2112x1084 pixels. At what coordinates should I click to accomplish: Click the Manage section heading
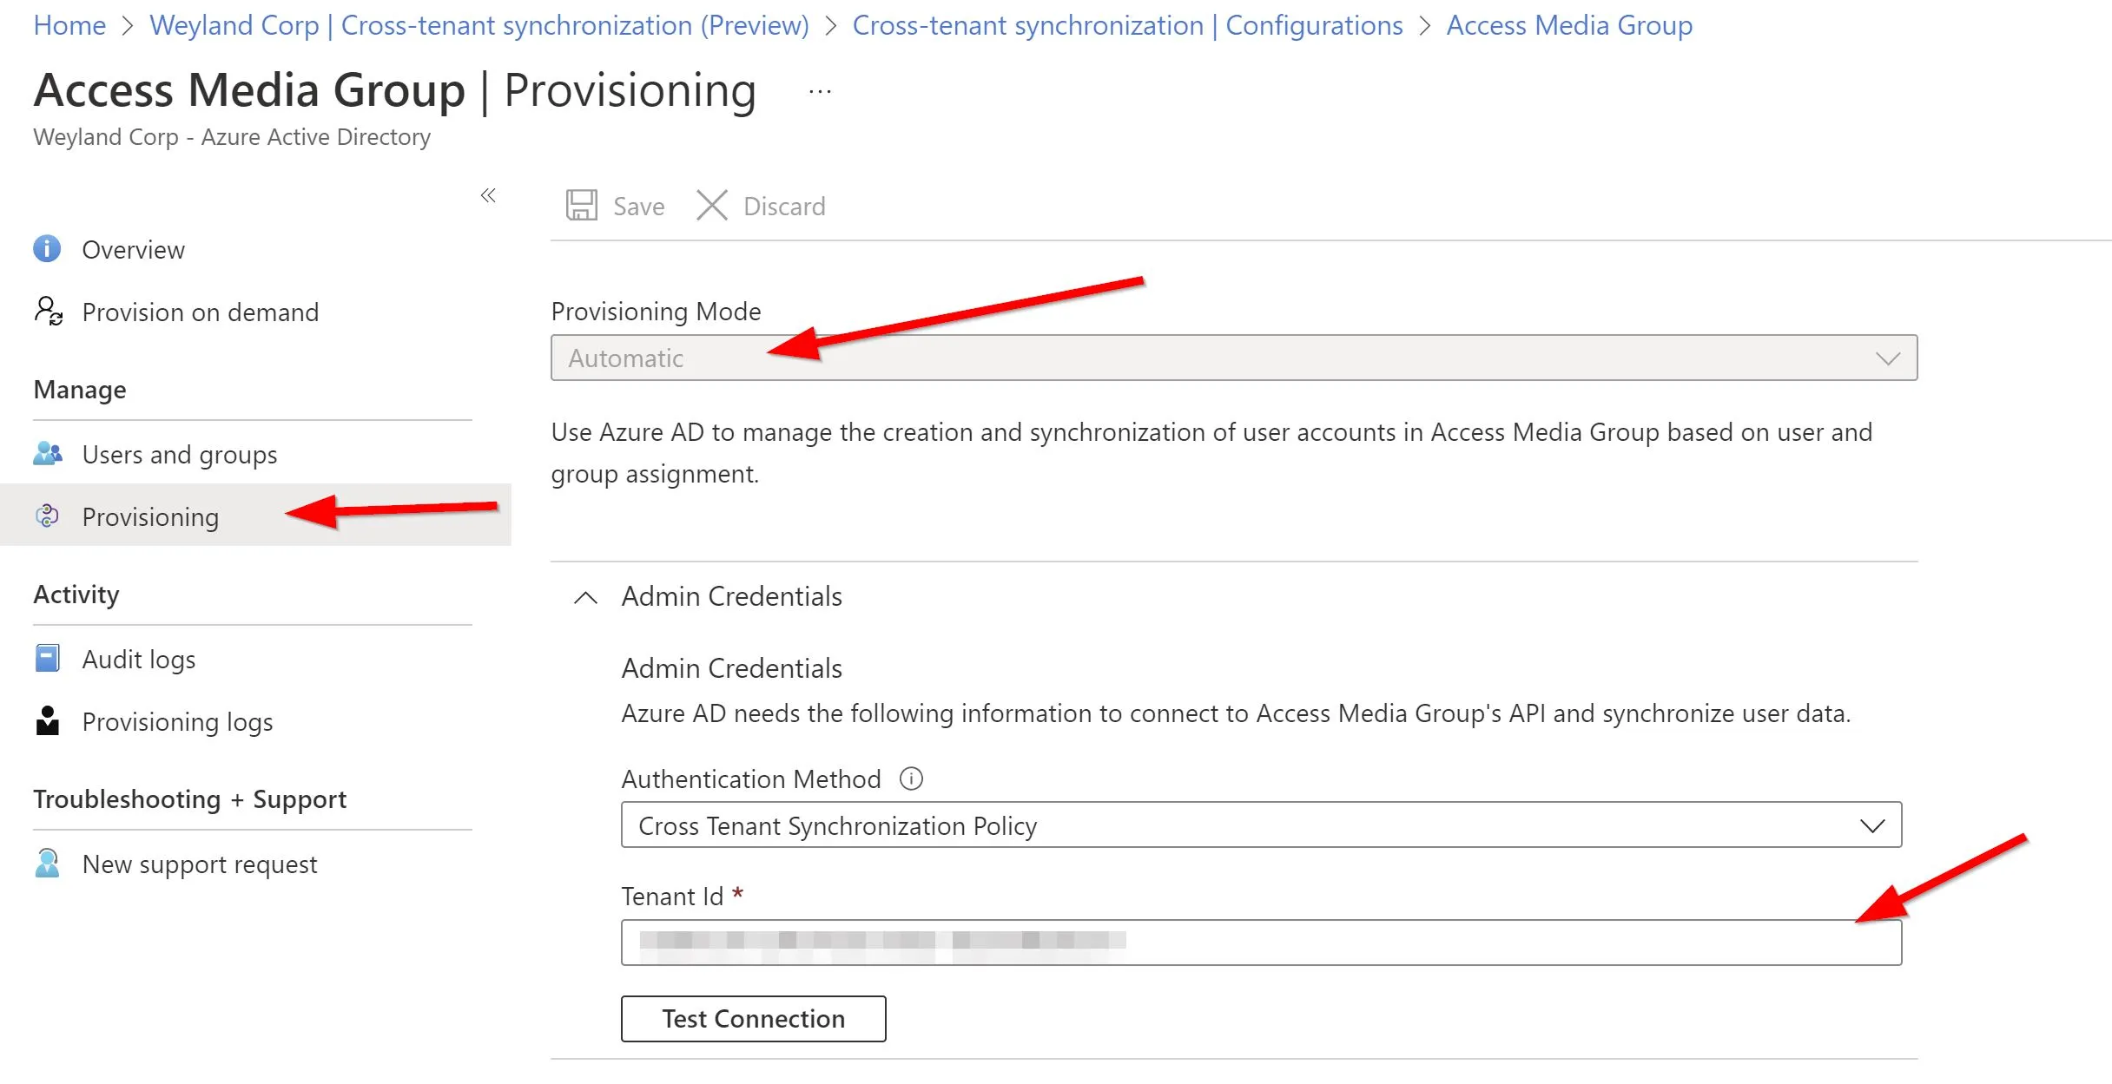coord(80,390)
